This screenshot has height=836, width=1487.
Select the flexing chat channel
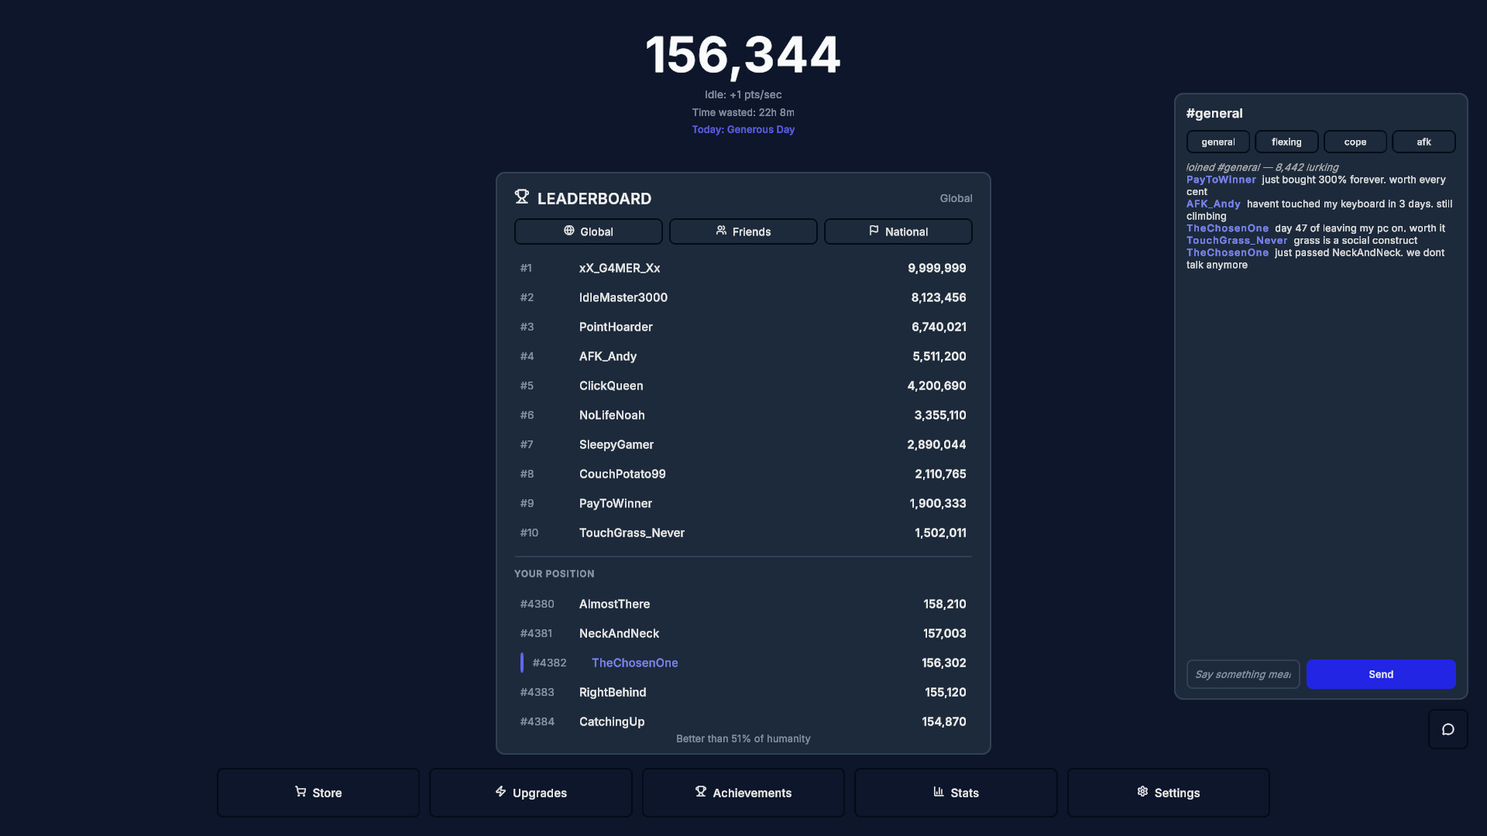(x=1286, y=142)
